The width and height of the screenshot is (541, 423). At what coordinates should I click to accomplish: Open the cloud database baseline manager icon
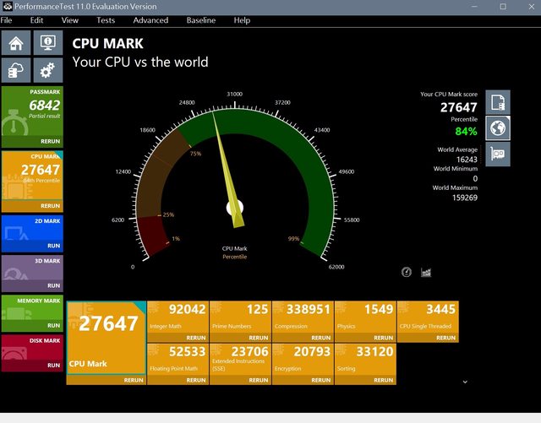pyautogui.click(x=17, y=69)
